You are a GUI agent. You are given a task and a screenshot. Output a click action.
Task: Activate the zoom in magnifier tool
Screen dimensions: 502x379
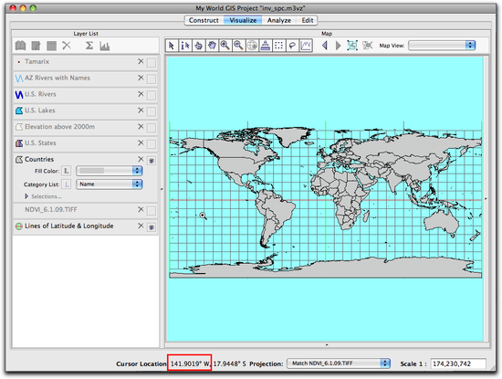pos(225,46)
